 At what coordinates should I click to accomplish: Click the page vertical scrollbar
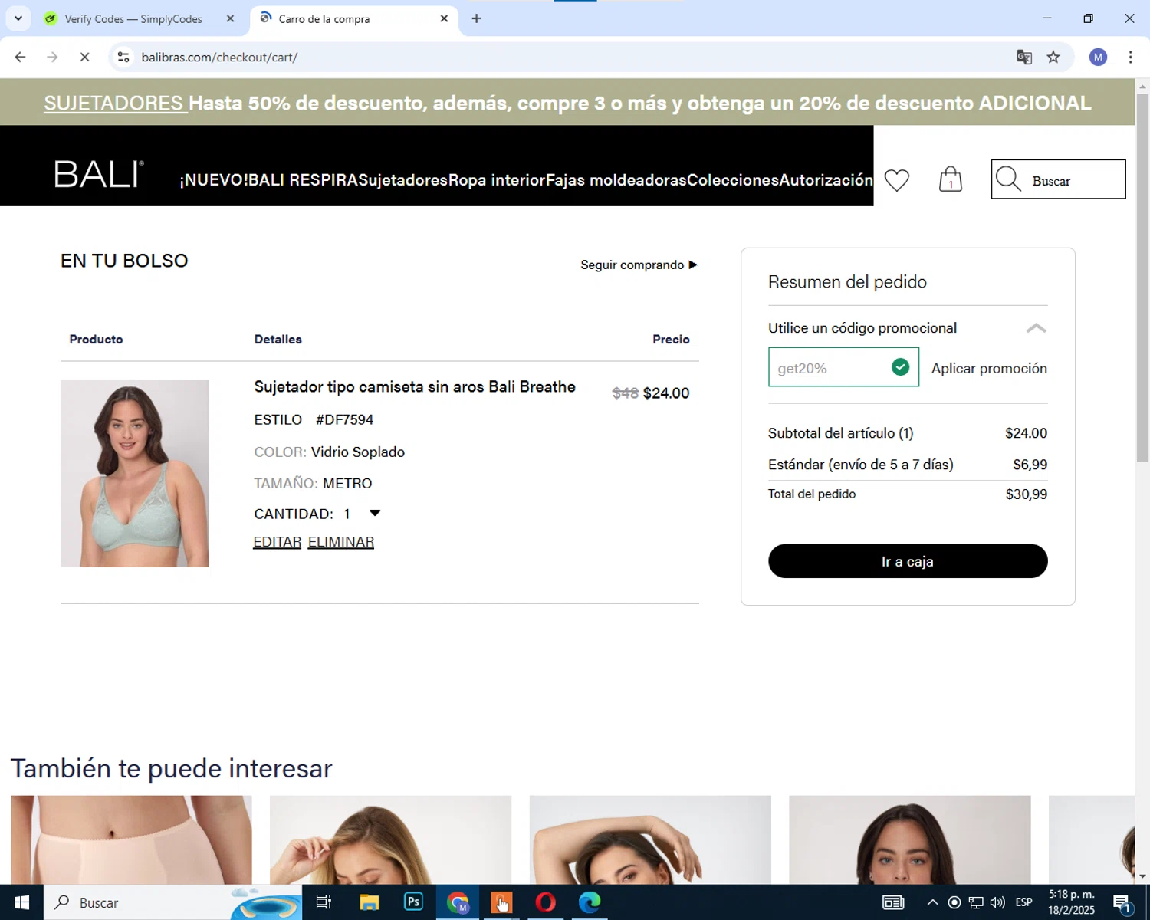pyautogui.click(x=1142, y=278)
